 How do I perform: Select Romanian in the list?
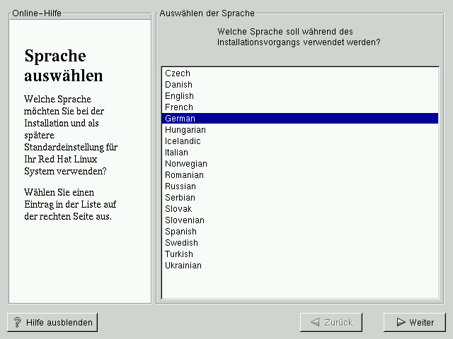click(x=184, y=175)
